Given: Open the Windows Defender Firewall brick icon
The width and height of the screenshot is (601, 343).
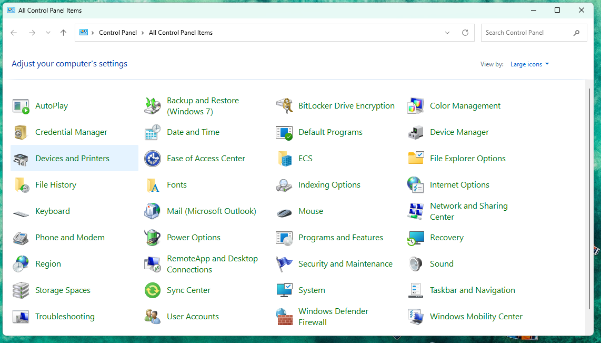Looking at the screenshot, I should point(284,317).
